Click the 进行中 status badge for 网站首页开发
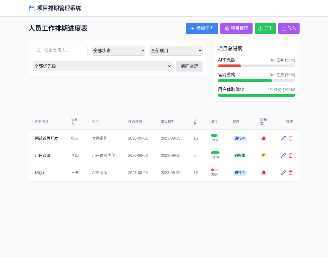Screen dimensions: 328x257 (240, 138)
